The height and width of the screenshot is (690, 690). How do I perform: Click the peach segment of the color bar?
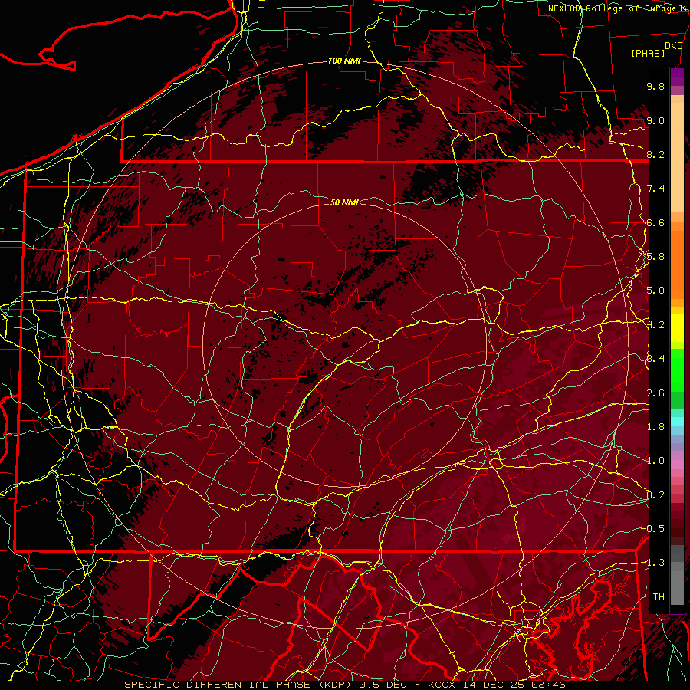coord(677,159)
